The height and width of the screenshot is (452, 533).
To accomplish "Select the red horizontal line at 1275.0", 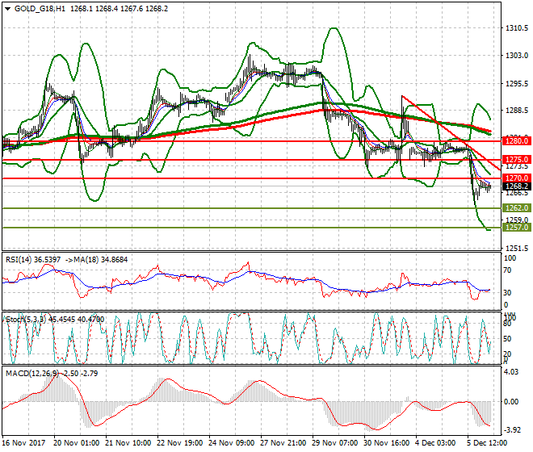I will tap(251, 160).
